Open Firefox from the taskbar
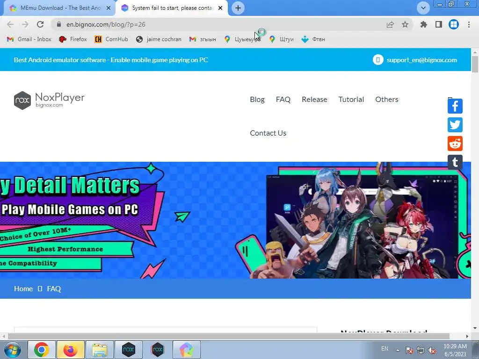479x359 pixels. pos(70,350)
